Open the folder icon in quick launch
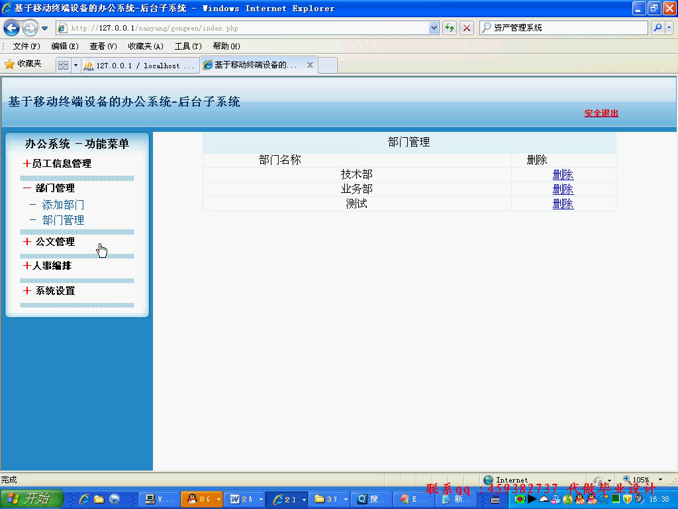Screen dimensions: 678x509 99,500
